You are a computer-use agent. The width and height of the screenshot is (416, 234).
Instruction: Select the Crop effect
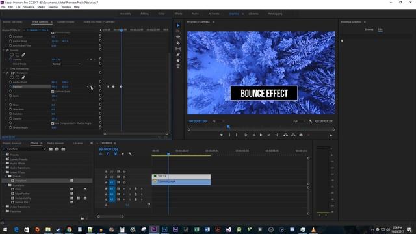(x=18, y=189)
